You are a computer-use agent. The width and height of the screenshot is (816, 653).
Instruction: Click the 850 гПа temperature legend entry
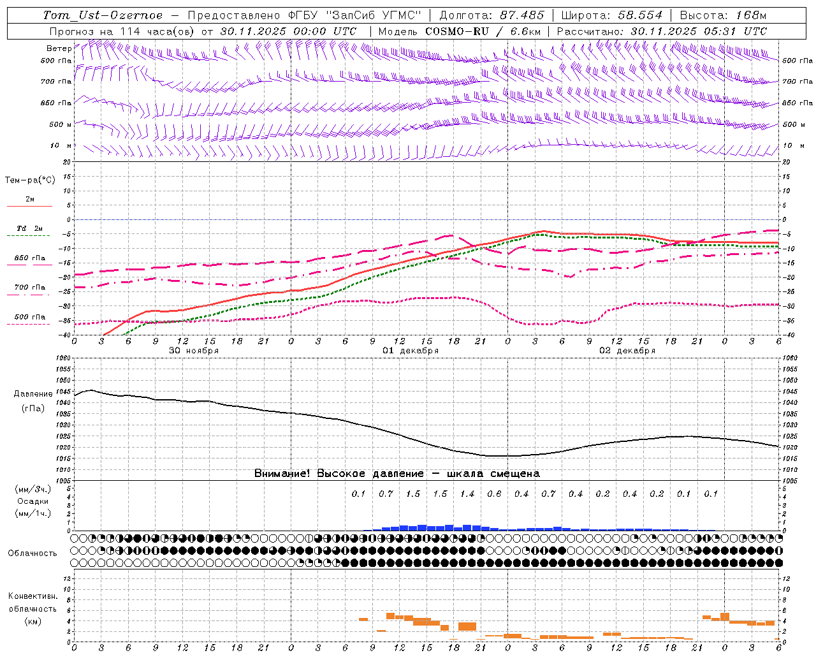pyautogui.click(x=30, y=258)
